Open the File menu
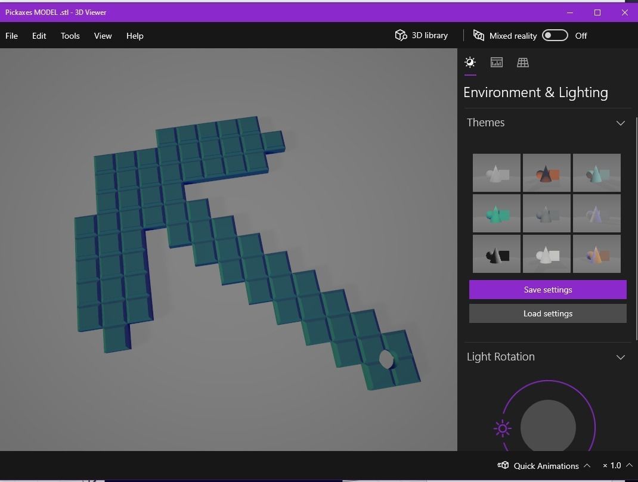The height and width of the screenshot is (482, 638). 11,36
